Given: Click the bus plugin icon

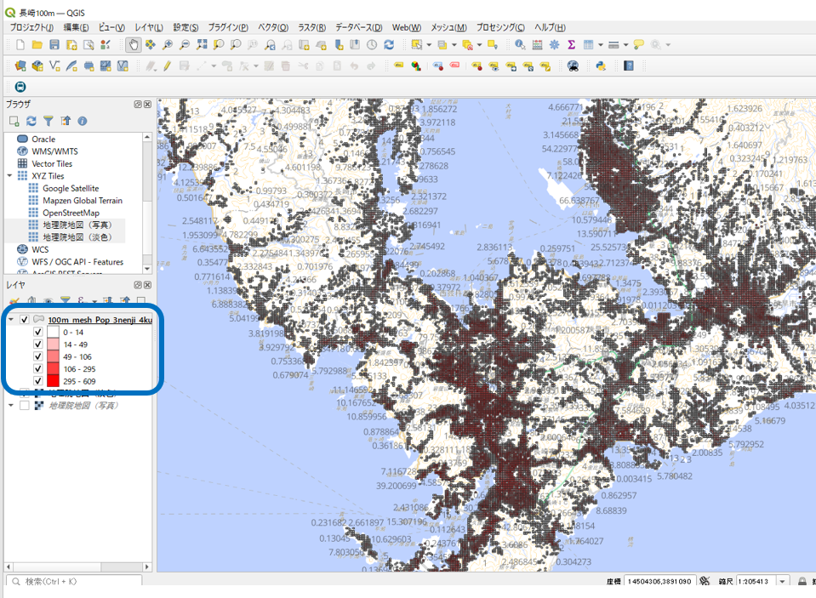Looking at the screenshot, I should pos(20,87).
